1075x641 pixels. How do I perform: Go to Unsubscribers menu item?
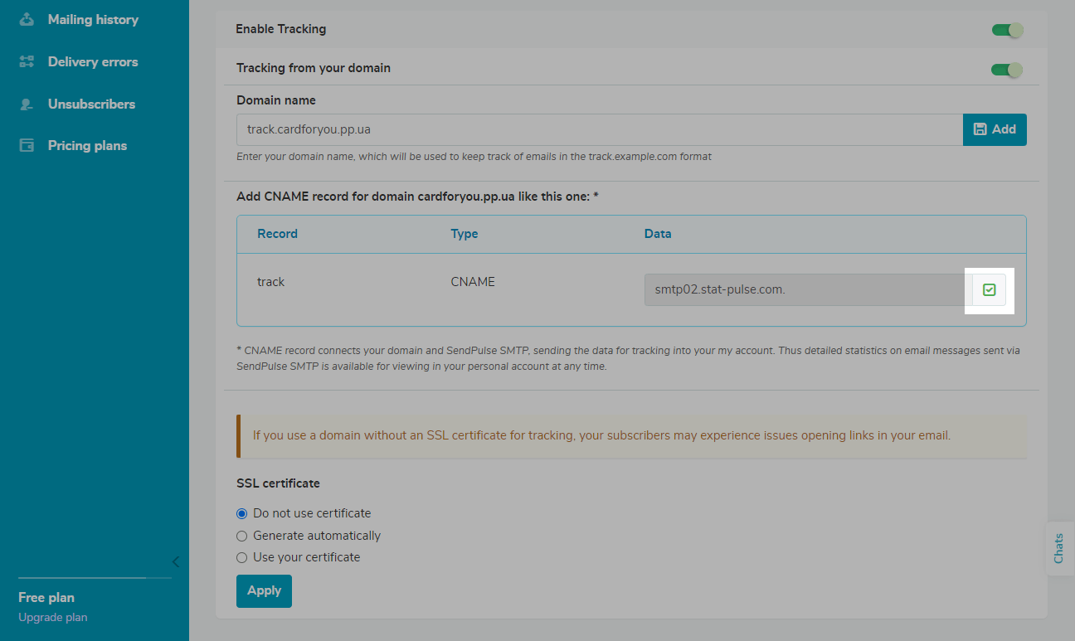pos(91,104)
